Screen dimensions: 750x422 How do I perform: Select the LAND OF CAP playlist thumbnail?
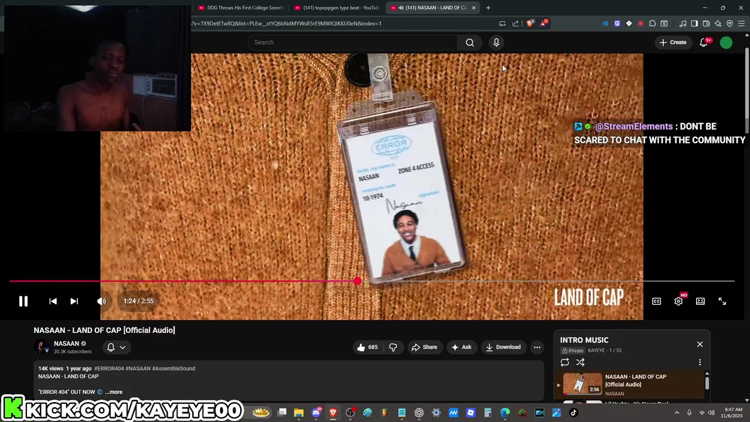582,384
